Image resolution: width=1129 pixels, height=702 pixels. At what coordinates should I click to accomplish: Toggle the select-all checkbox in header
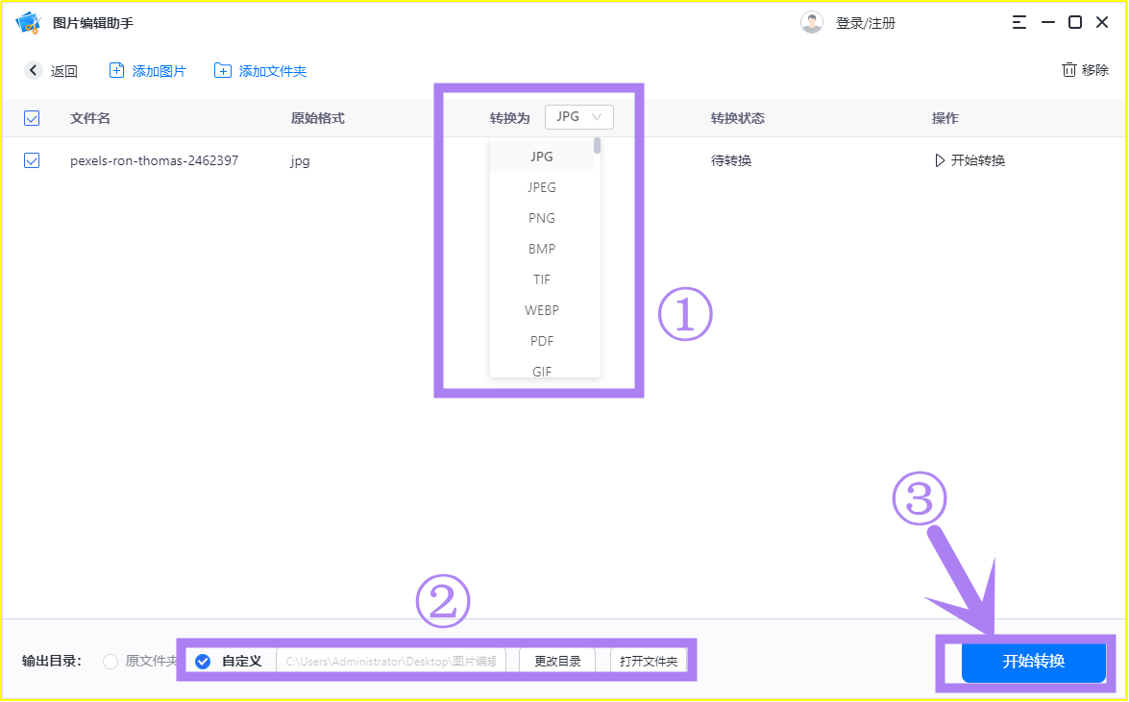32,118
